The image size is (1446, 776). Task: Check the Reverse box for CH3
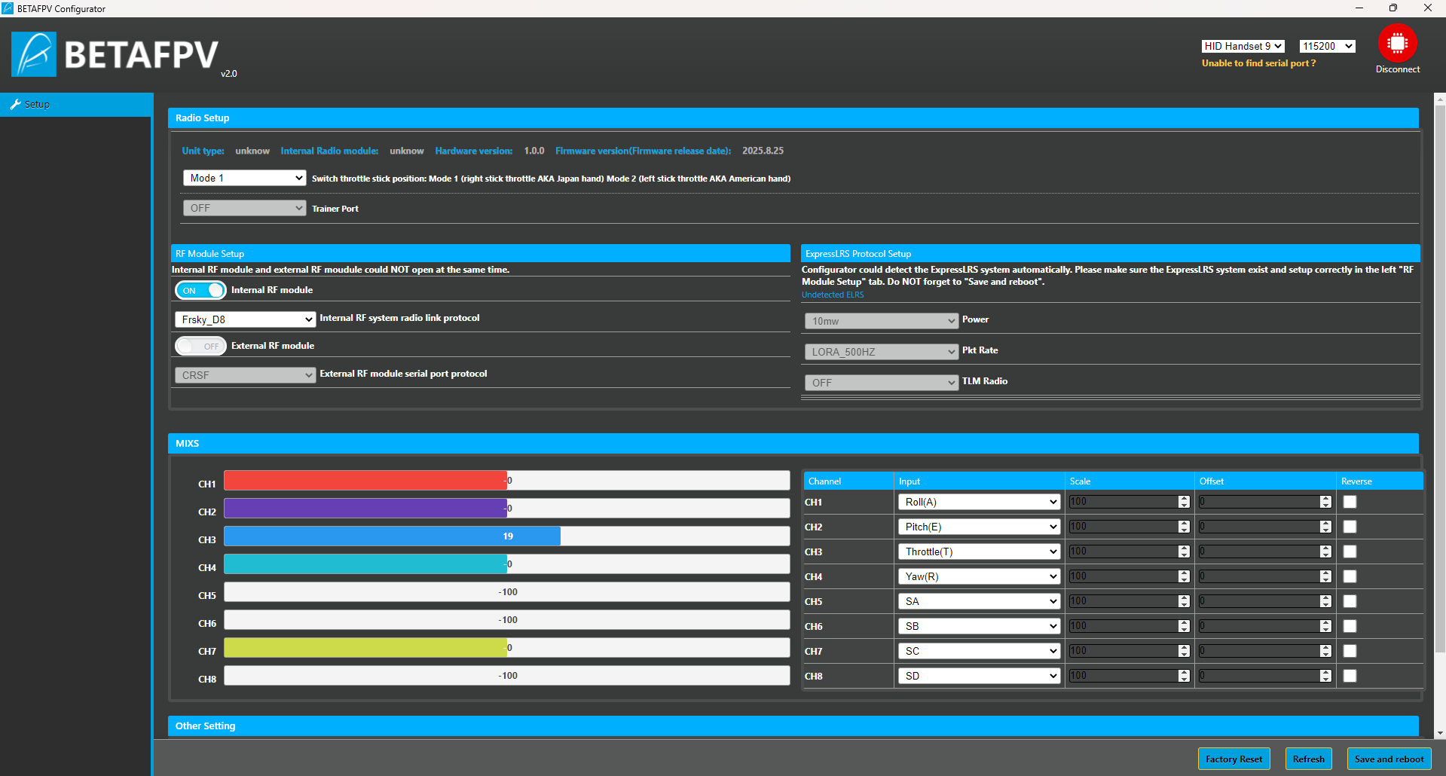pos(1350,551)
